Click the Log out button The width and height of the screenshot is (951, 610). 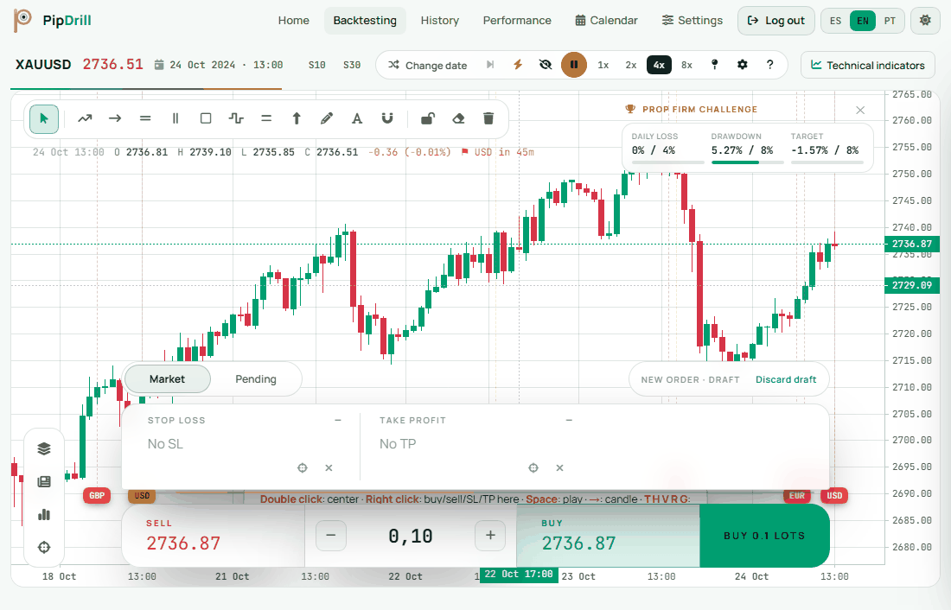click(775, 21)
